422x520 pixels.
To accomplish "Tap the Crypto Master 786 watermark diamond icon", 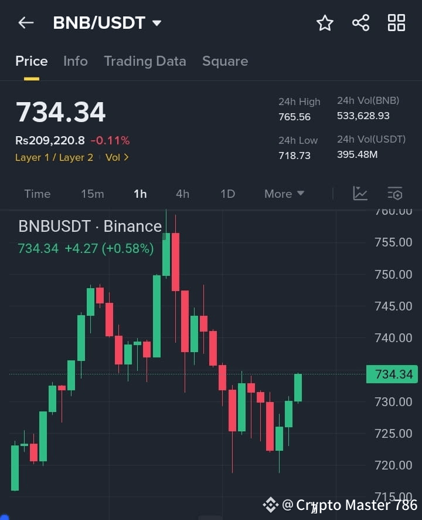I will click(x=271, y=504).
